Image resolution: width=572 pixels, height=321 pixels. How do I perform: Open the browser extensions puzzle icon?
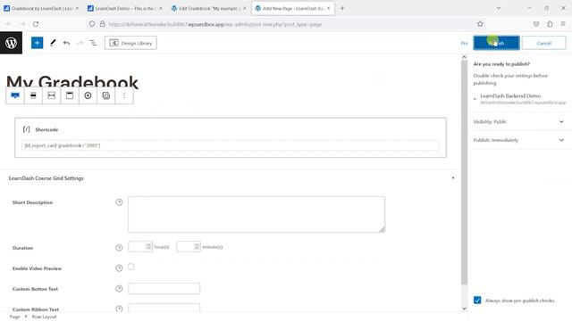click(550, 24)
